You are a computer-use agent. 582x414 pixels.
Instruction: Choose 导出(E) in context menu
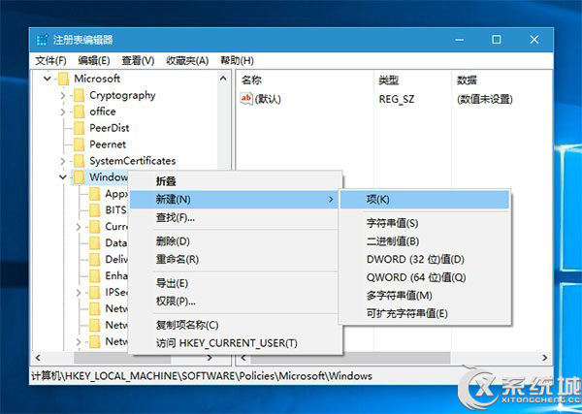[x=236, y=283]
